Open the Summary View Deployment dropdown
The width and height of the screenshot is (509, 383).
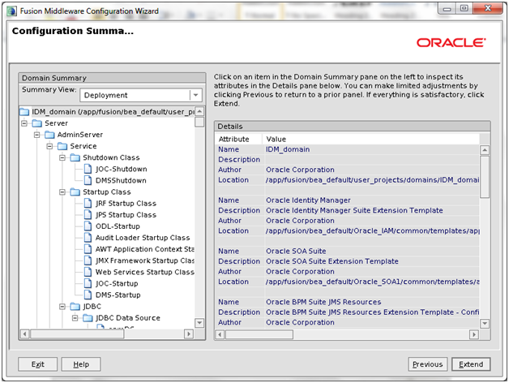(196, 95)
